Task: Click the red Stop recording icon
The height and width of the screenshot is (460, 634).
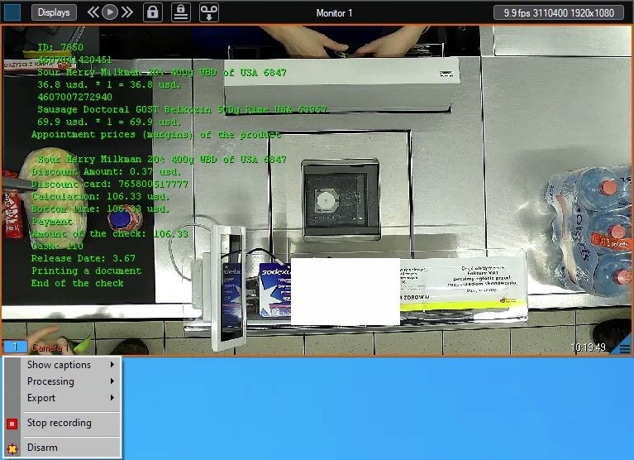Action: [x=12, y=424]
